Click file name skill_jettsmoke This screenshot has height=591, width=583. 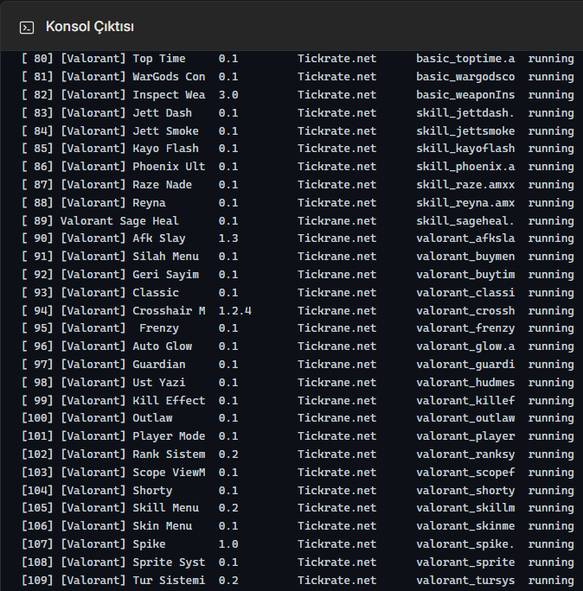pyautogui.click(x=465, y=130)
